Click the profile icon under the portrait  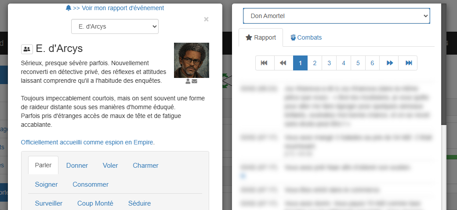pos(188,81)
